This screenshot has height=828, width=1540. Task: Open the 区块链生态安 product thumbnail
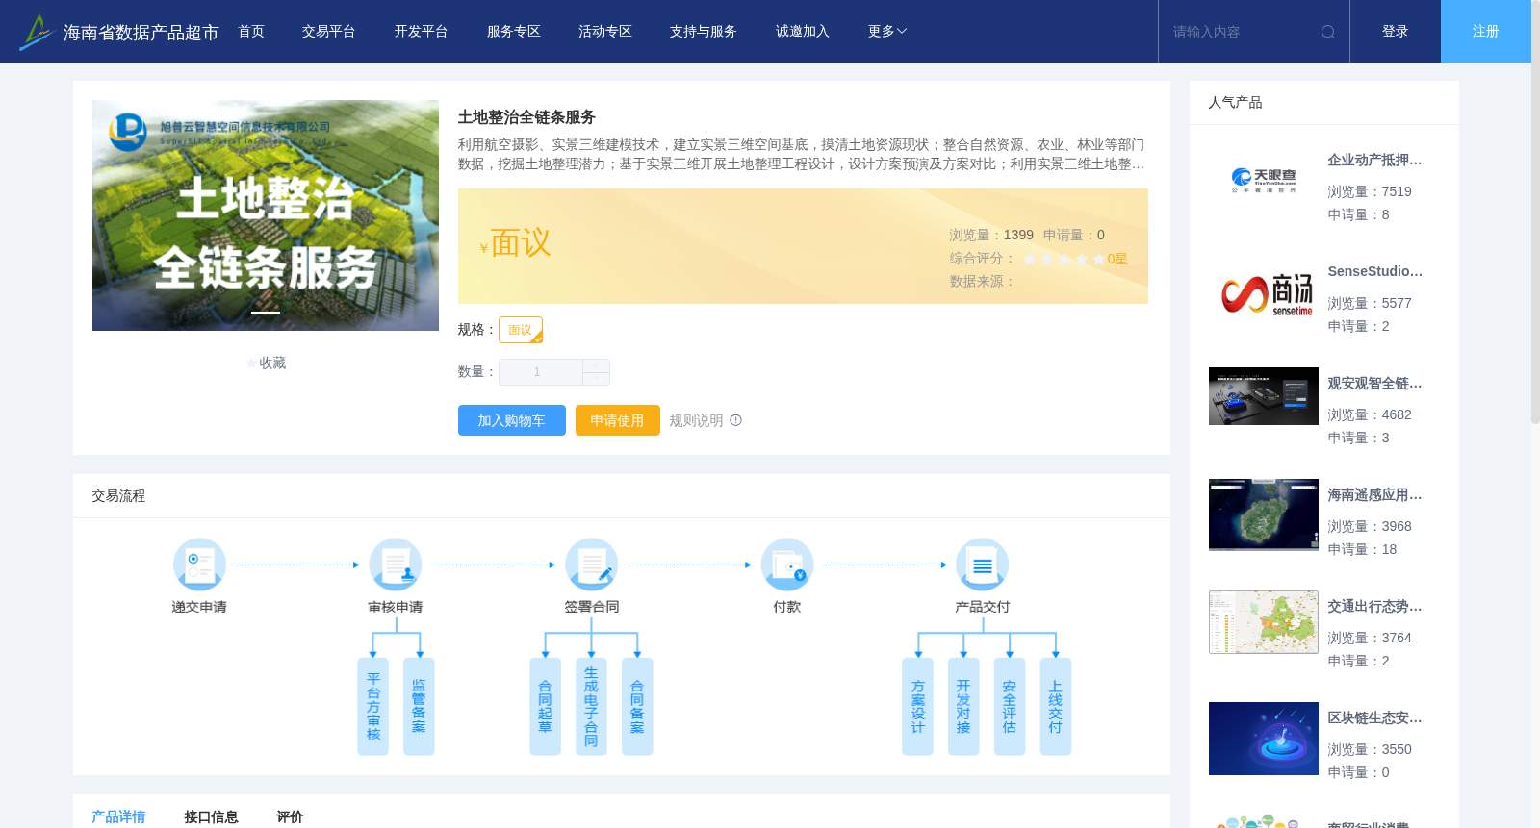pos(1264,739)
